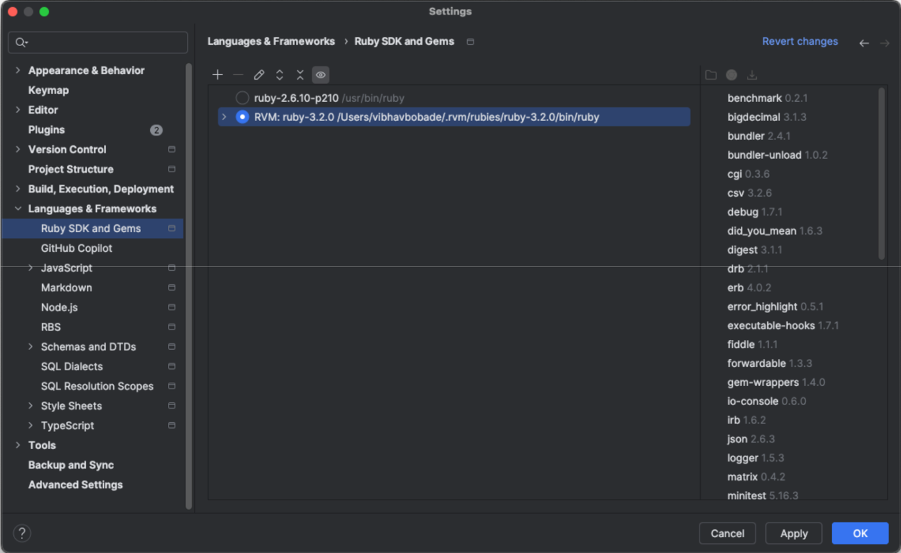The image size is (901, 553).
Task: Select the ruby-2.6.10-p210 radio button
Action: coord(242,98)
